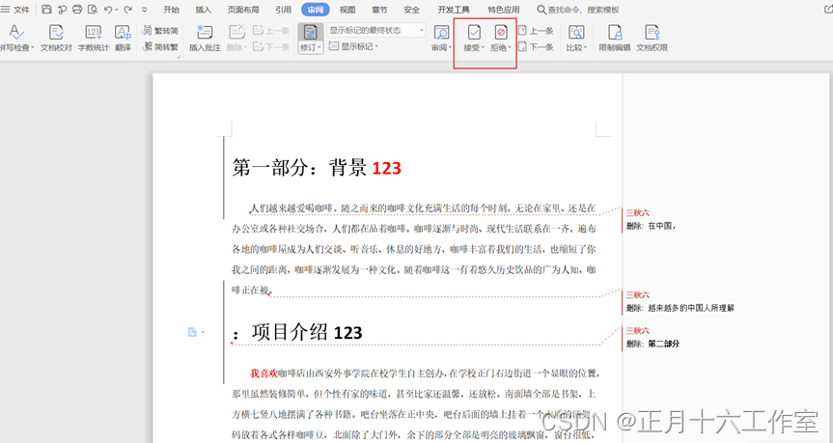Click the 审阅 reviewing pane icon
Viewport: 833px width, 443px height.
click(441, 33)
